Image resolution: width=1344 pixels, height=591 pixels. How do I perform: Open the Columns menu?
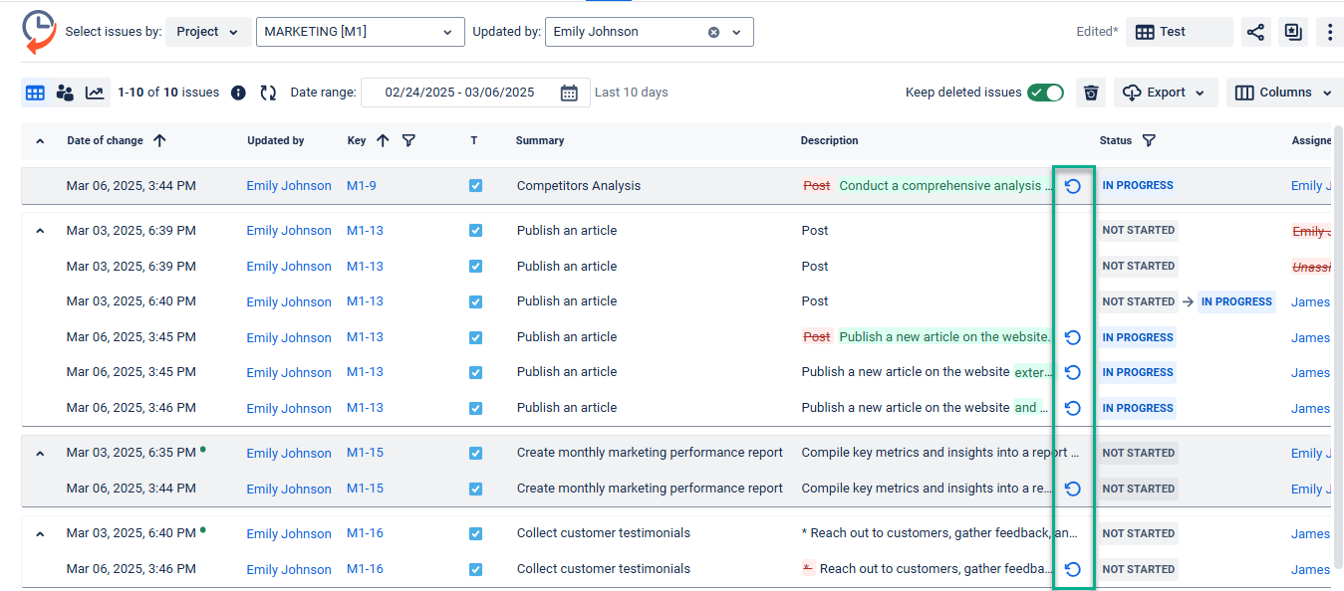click(x=1283, y=93)
